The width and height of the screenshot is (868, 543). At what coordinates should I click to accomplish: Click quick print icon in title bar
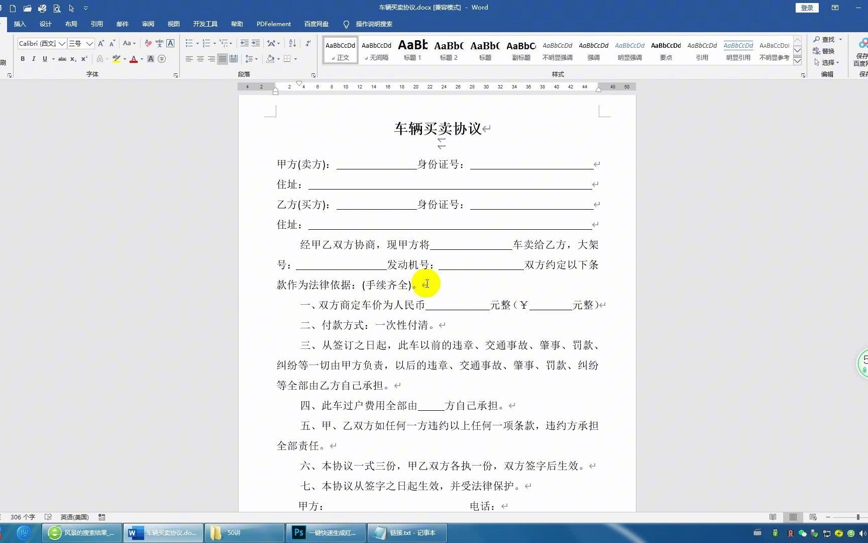coord(42,8)
